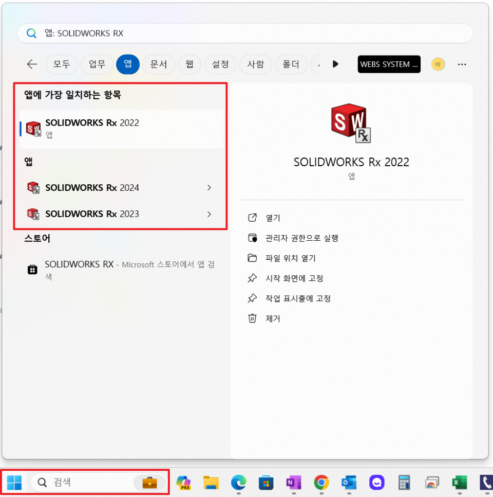
Task: Click briefcase icon in taskbar search
Action: click(149, 483)
